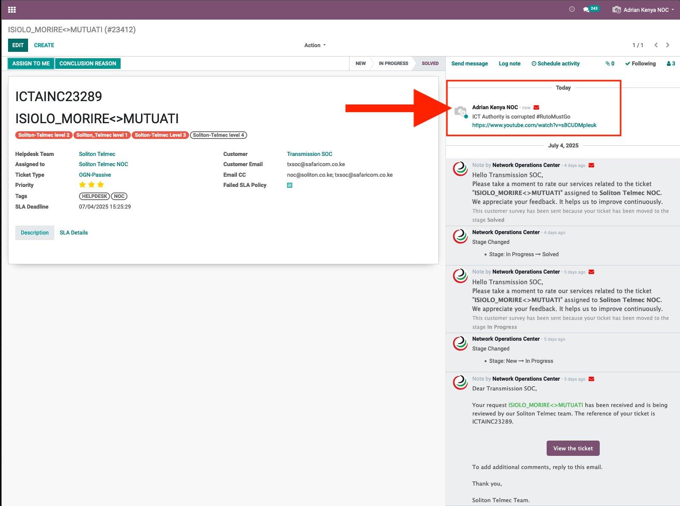Click the Assign To Me button
Screen dimensions: 680x506
pyautogui.click(x=31, y=64)
